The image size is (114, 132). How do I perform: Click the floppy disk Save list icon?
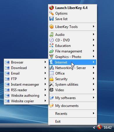[x=51, y=19]
